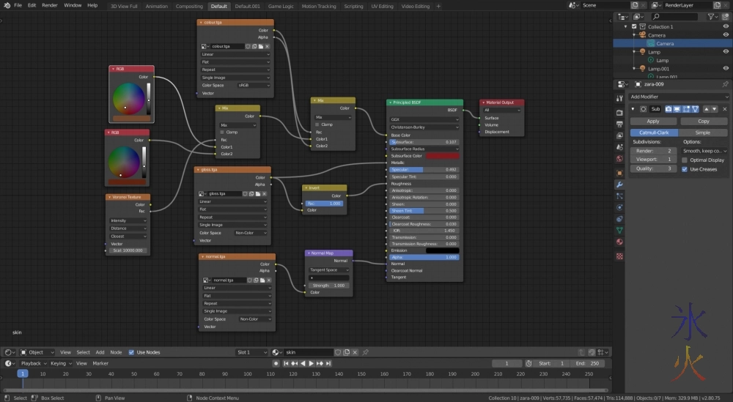733x402 pixels.
Task: Open the Render menu
Action: [x=50, y=5]
